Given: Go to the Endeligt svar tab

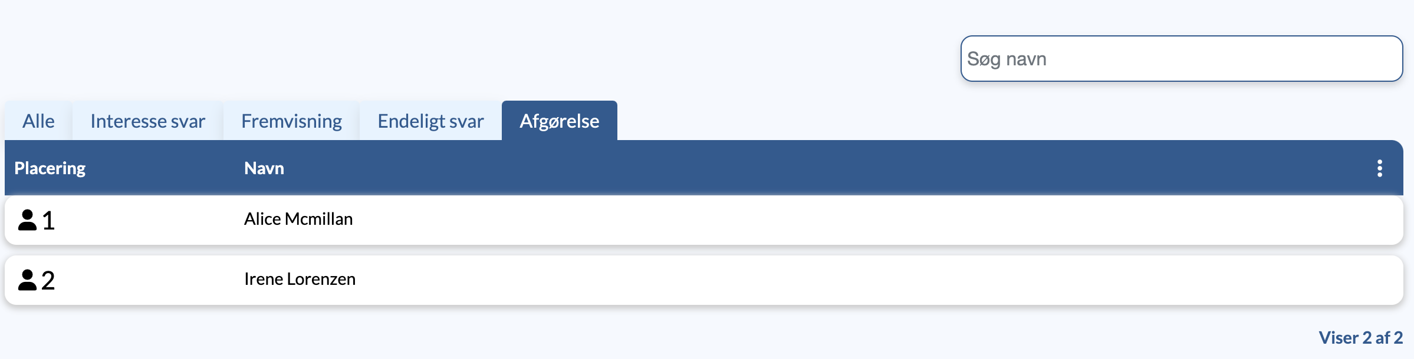Looking at the screenshot, I should point(430,121).
